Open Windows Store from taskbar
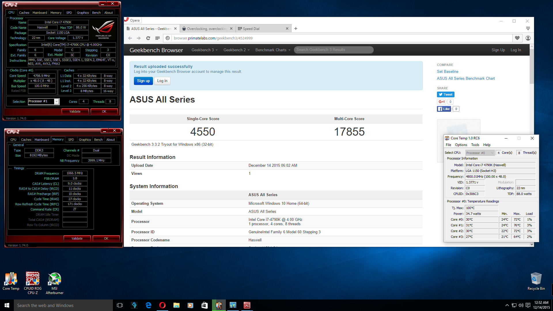 204,305
